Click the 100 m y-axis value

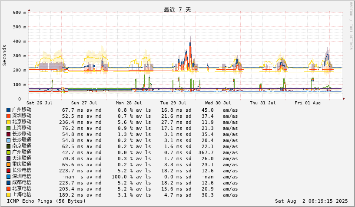click(20, 84)
